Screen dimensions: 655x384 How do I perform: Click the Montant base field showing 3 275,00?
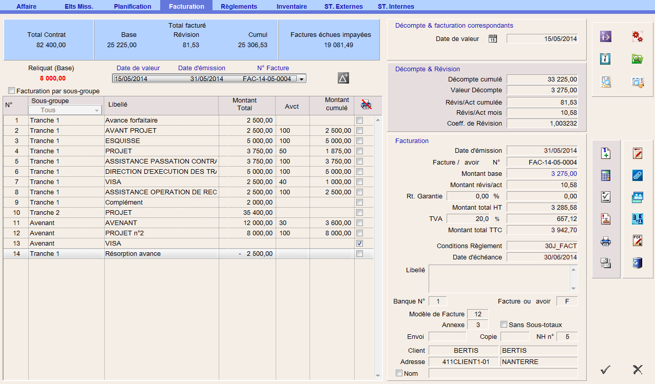(x=542, y=174)
